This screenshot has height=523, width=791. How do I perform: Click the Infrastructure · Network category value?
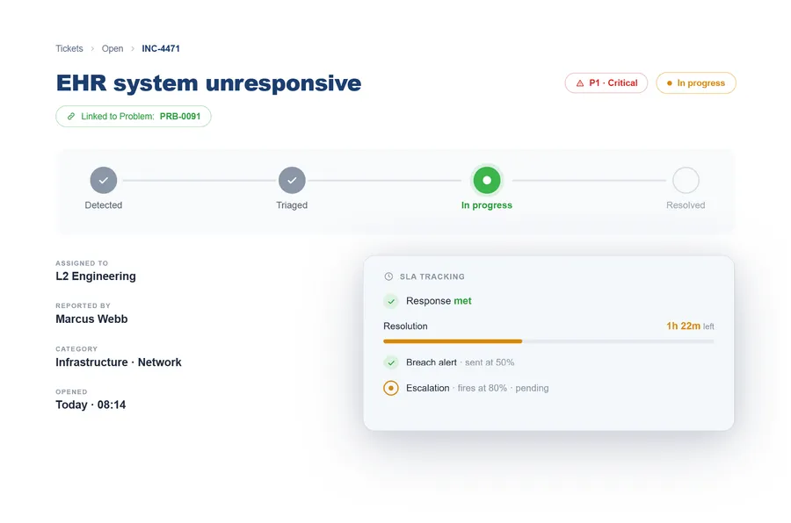119,362
